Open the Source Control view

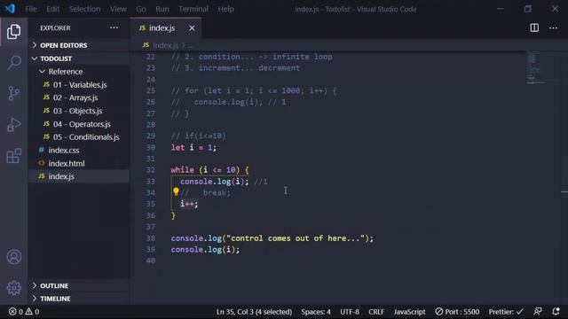[14, 93]
